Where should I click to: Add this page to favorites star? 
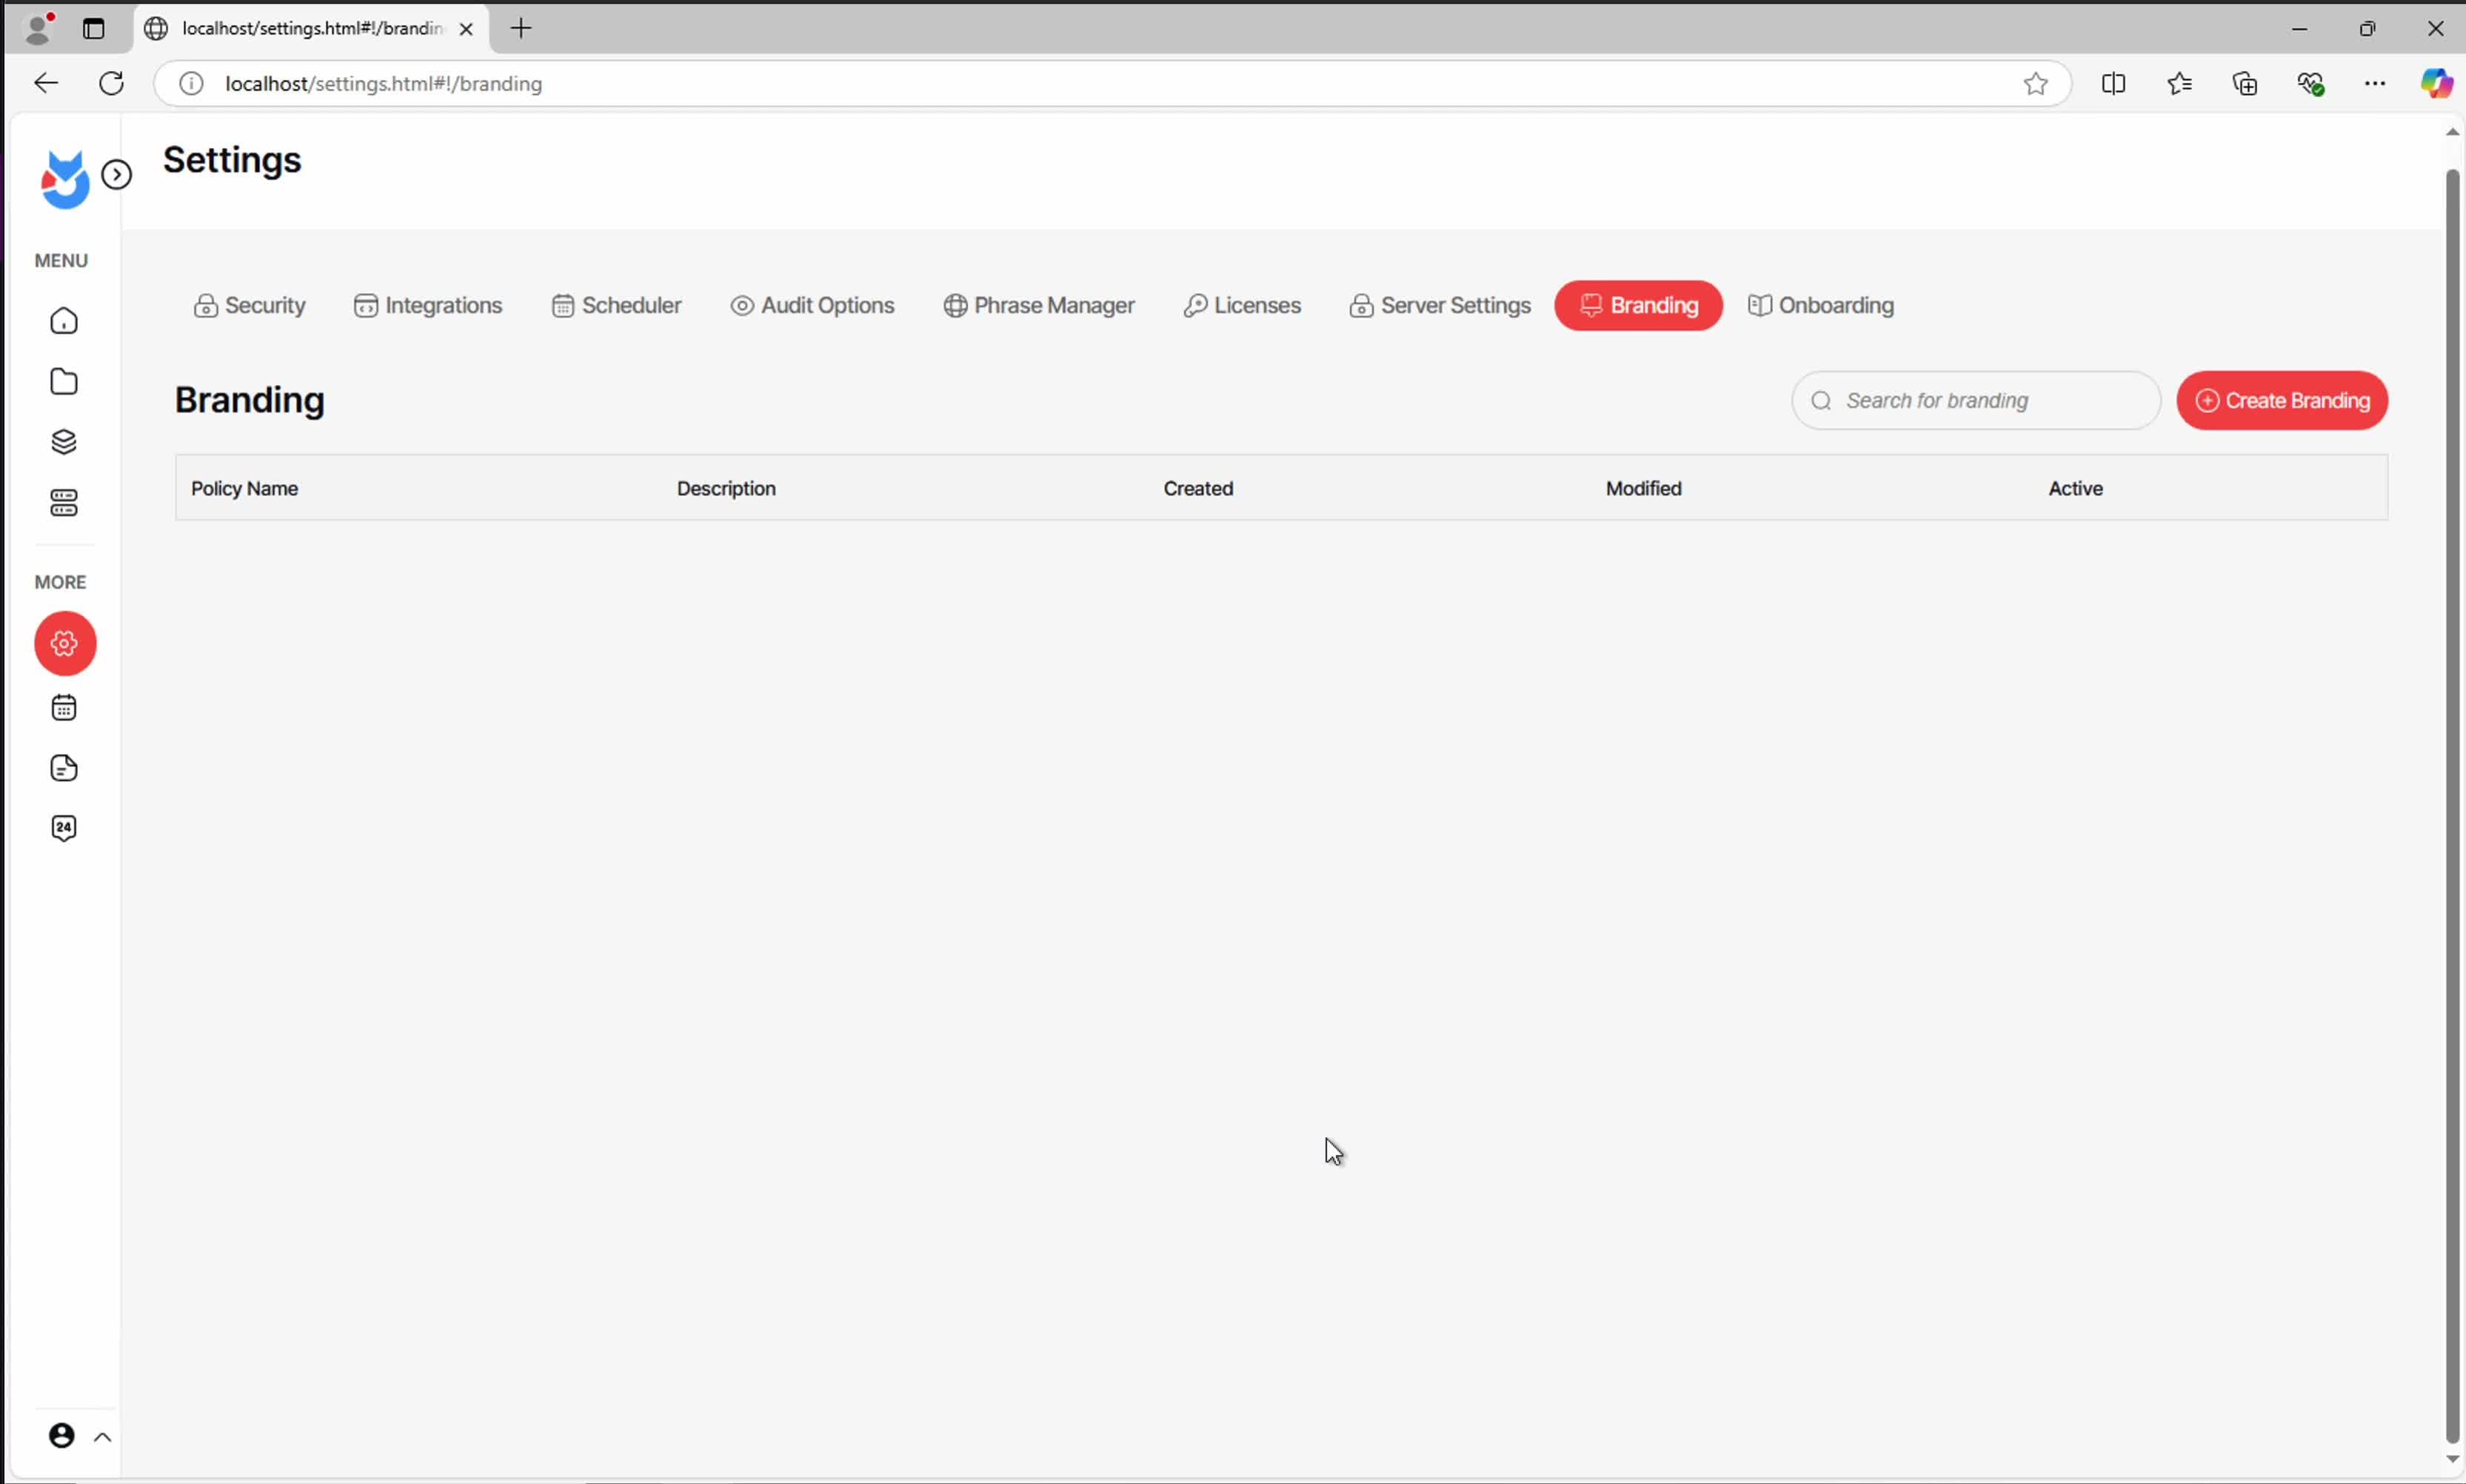point(2035,84)
